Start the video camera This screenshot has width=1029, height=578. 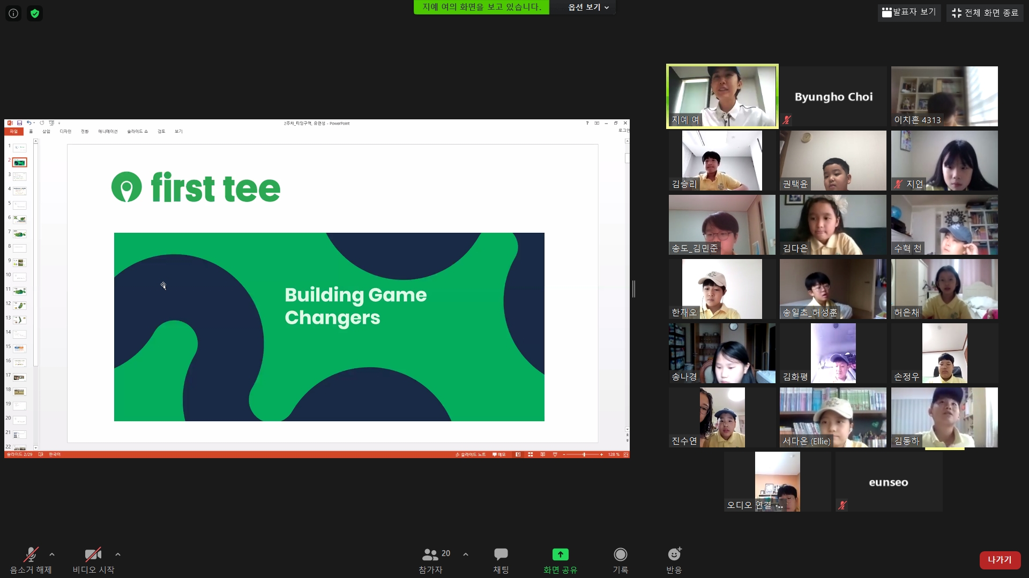(x=93, y=555)
